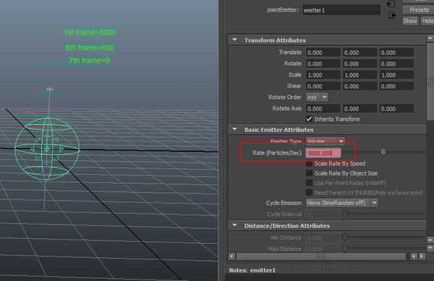
Task: Click the emitter center manipulator handle
Action: click(x=47, y=149)
